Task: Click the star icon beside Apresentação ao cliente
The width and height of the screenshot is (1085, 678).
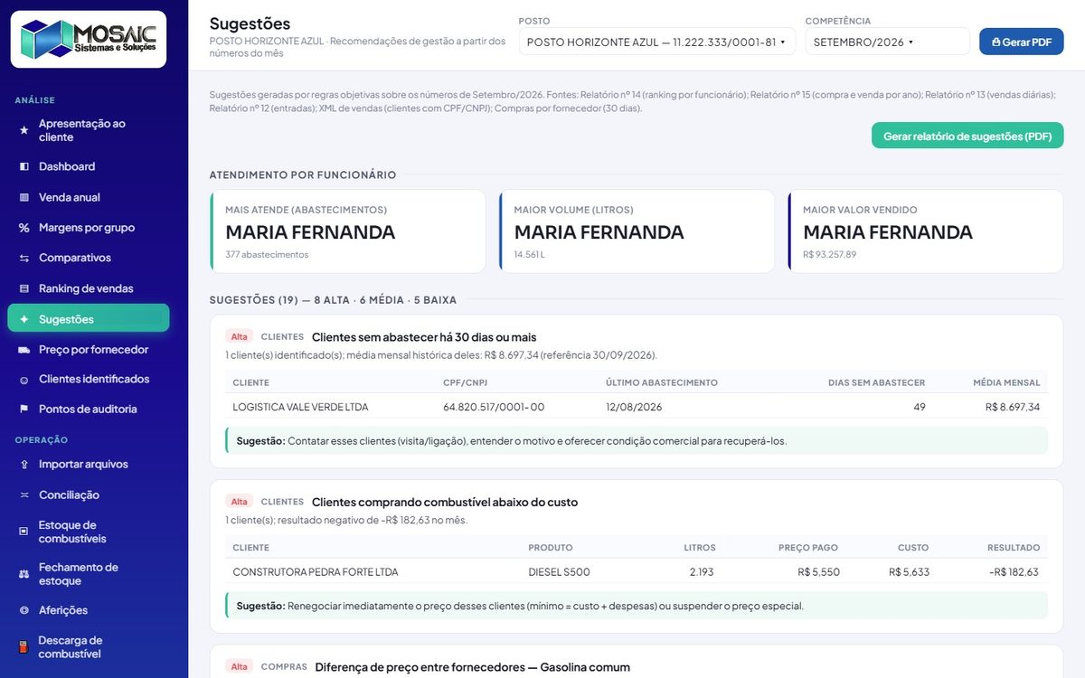Action: [x=24, y=130]
